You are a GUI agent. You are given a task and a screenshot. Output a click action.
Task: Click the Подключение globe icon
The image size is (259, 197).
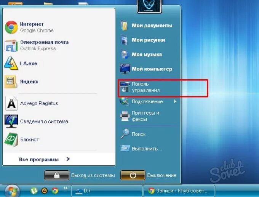point(125,101)
